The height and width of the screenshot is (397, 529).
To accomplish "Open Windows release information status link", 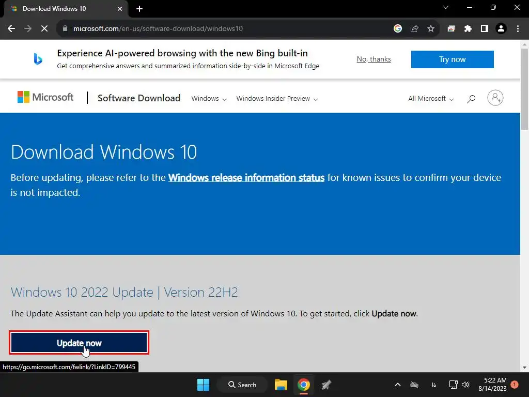I will [x=246, y=178].
